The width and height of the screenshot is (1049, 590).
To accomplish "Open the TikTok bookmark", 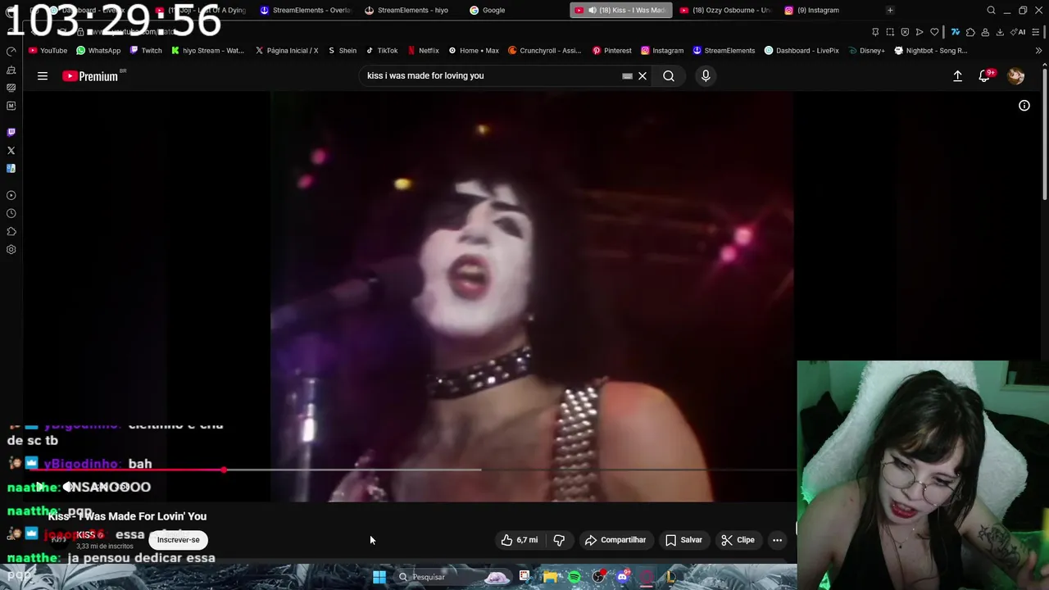I will tap(382, 50).
